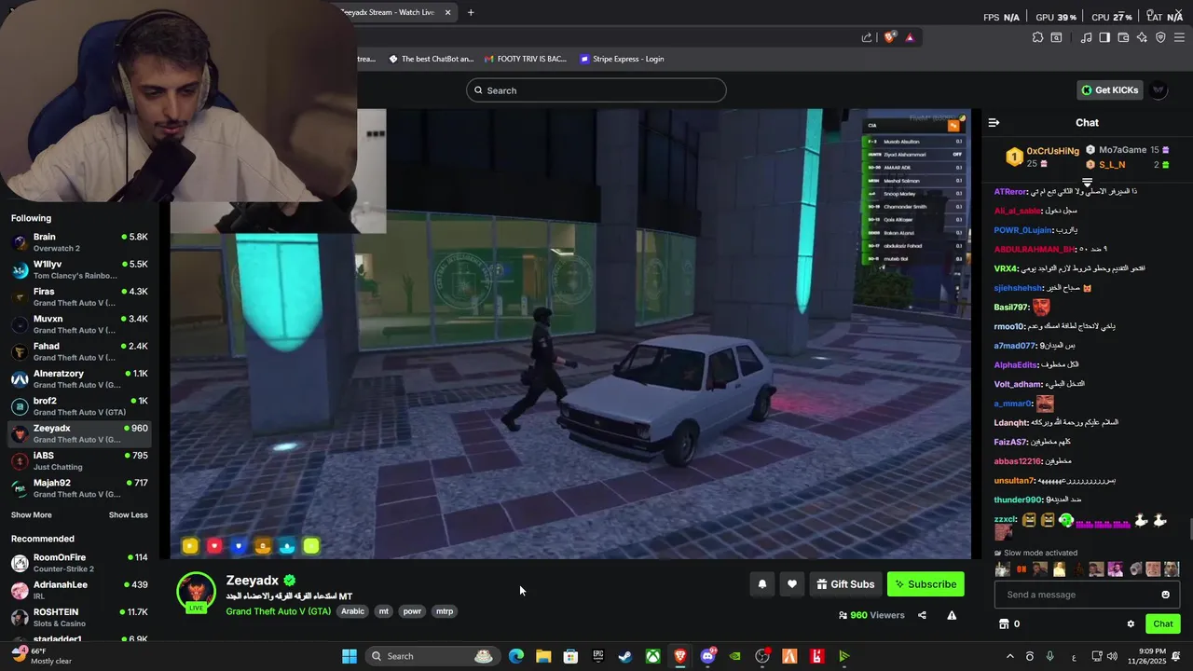Expand the chat leaderboard handle
Image resolution: width=1193 pixels, height=671 pixels.
tap(1087, 182)
